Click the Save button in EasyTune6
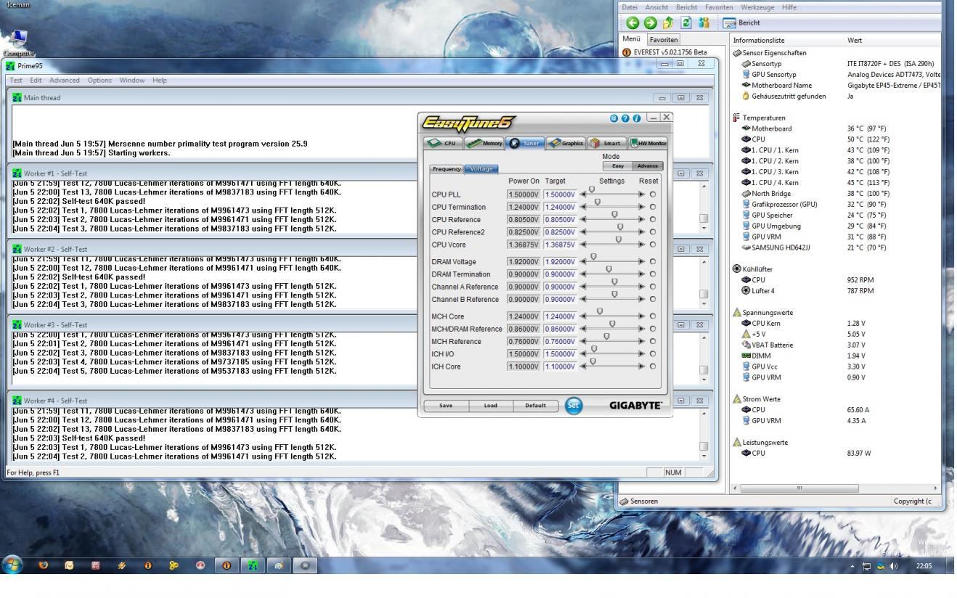The width and height of the screenshot is (957, 598). coord(446,406)
